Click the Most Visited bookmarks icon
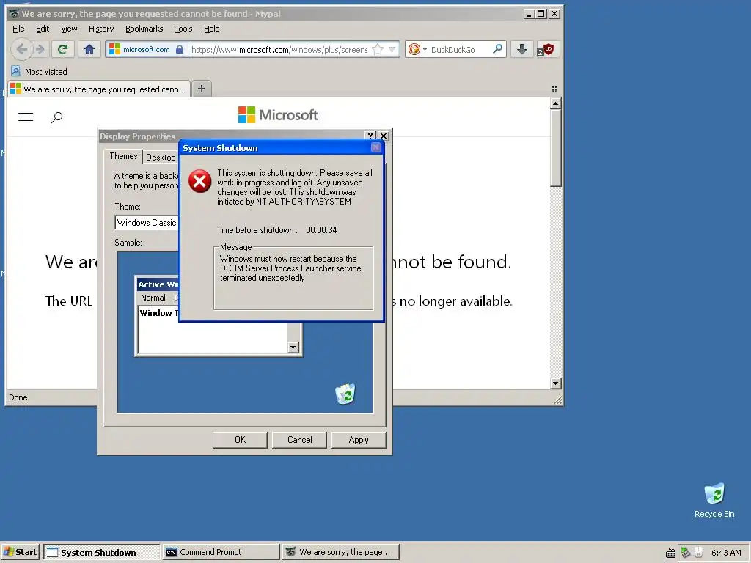The image size is (751, 563). click(16, 71)
